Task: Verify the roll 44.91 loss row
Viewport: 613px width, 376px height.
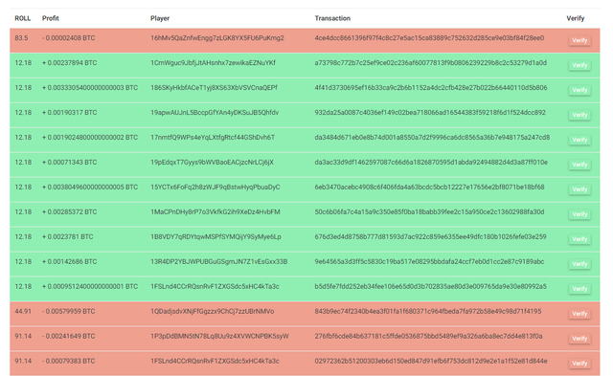Action: coord(579,314)
